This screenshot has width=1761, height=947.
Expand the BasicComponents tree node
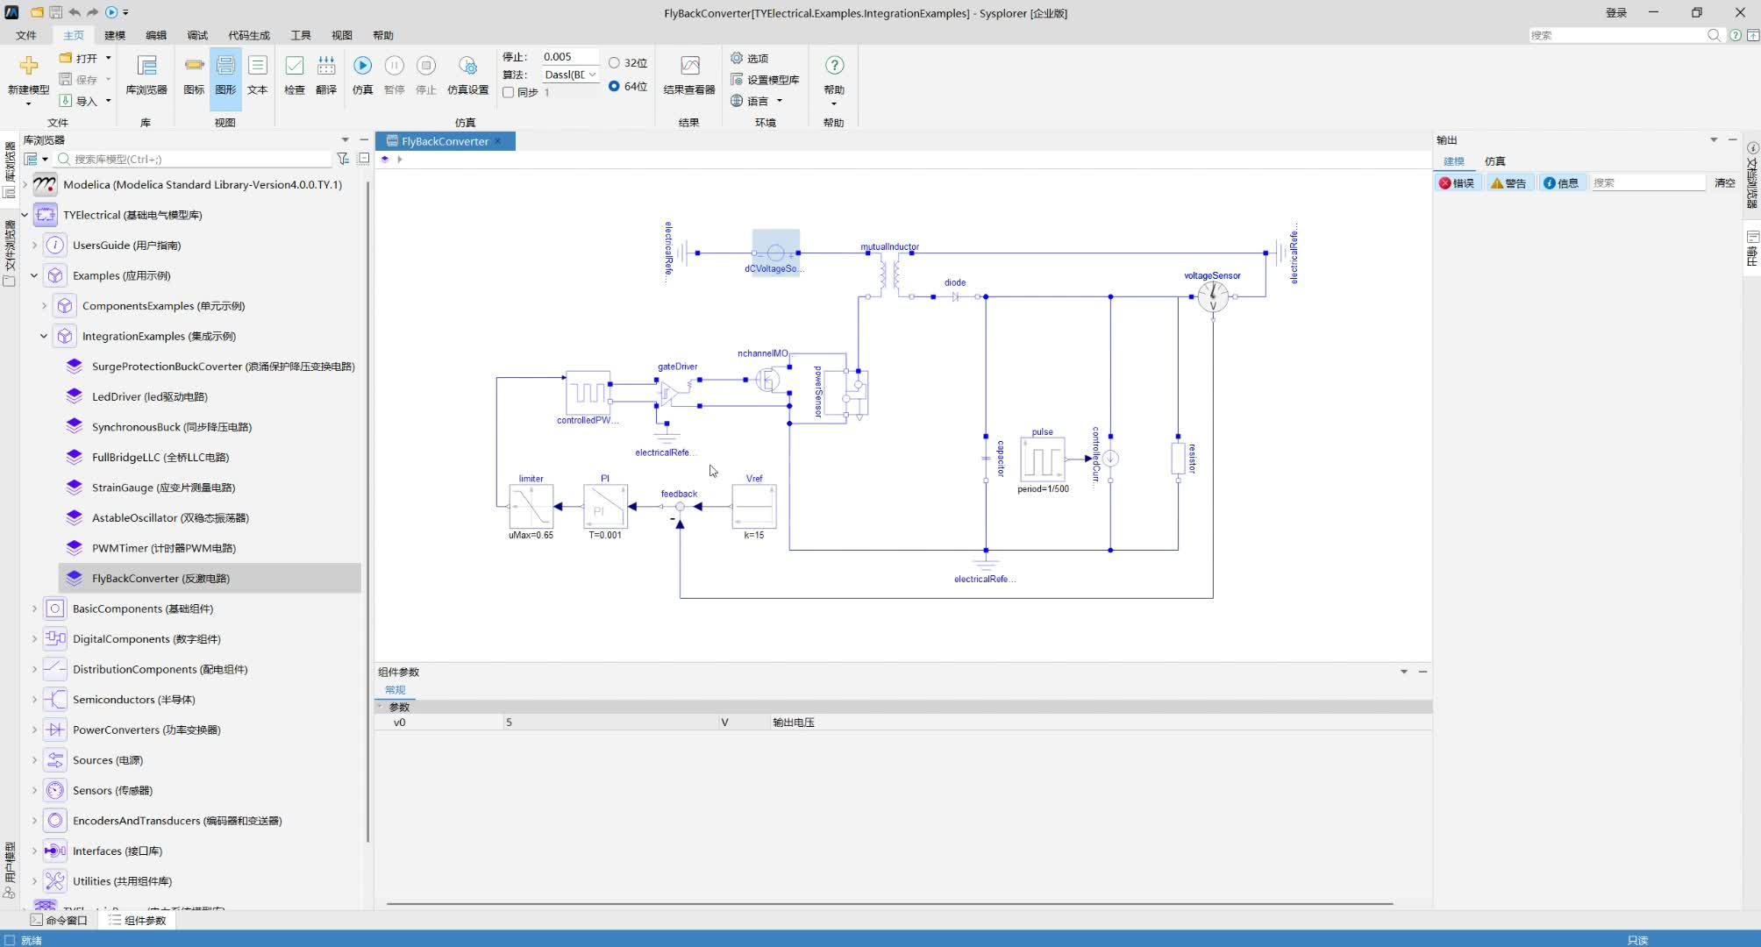pos(34,609)
